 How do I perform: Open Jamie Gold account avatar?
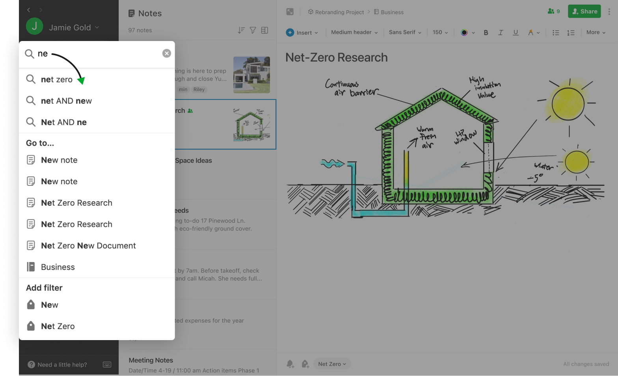(x=34, y=26)
